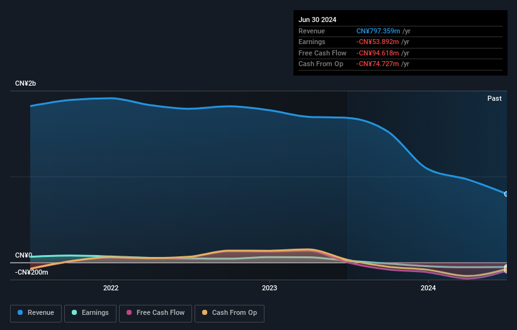517x330 pixels.
Task: Click the Revenue tooltip row label
Action: point(312,31)
